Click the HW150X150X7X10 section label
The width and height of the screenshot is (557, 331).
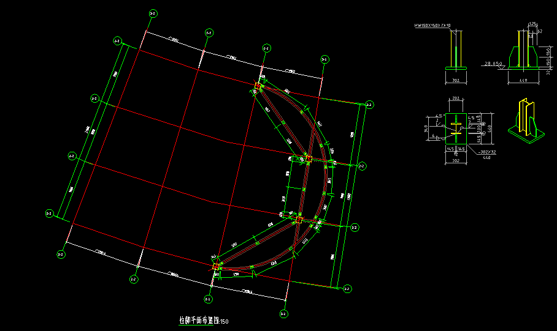pos(432,26)
